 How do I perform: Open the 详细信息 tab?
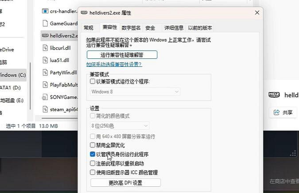(174, 28)
